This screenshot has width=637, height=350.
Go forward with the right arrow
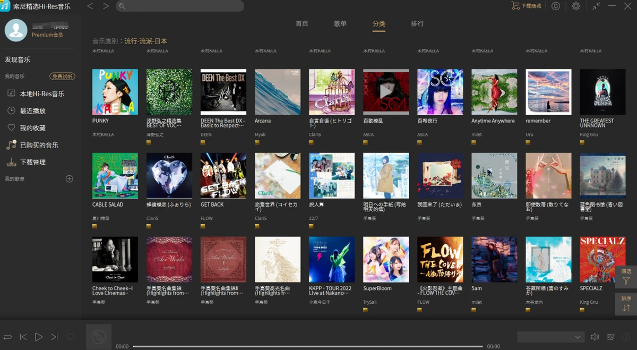tap(106, 6)
